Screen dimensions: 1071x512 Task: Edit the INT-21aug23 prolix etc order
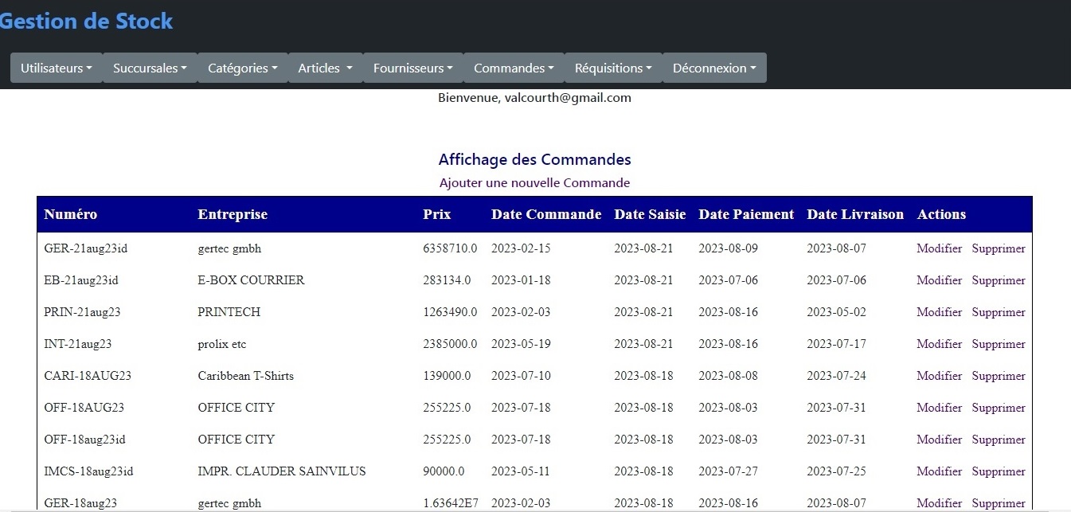pyautogui.click(x=939, y=344)
